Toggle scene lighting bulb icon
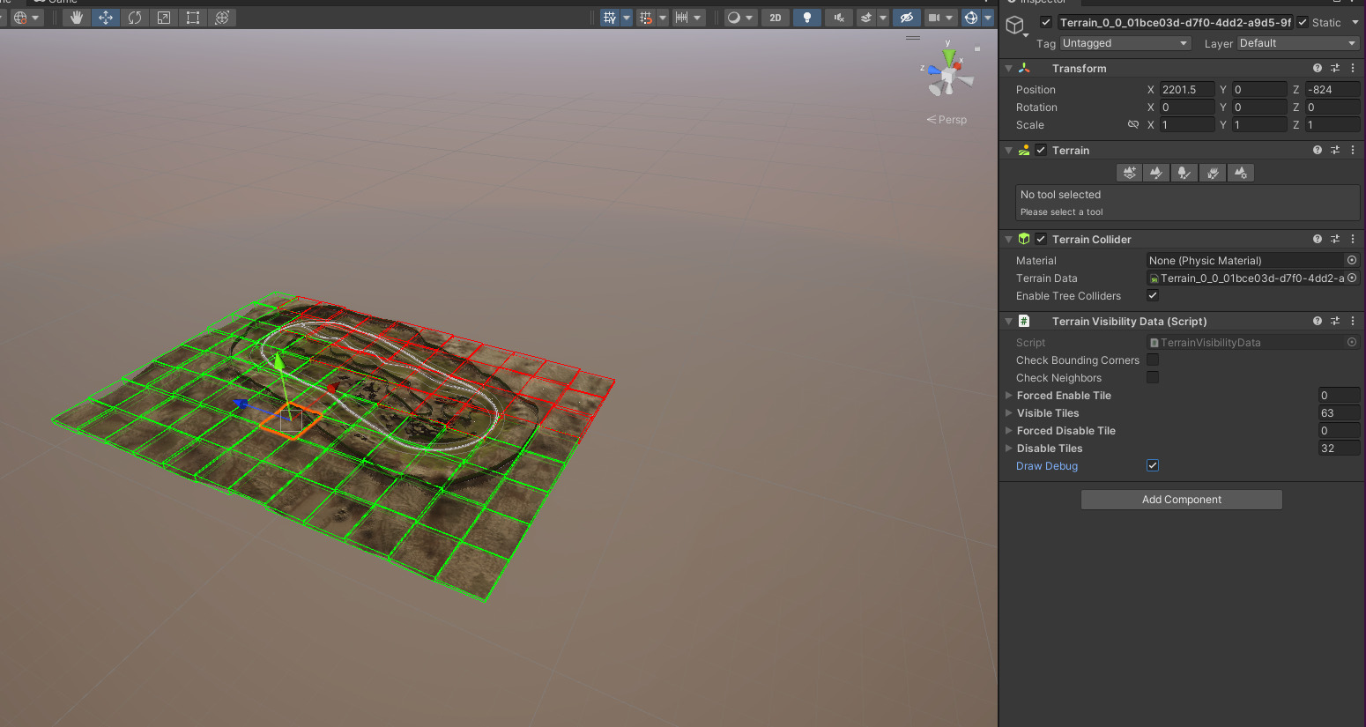The image size is (1366, 727). click(806, 18)
